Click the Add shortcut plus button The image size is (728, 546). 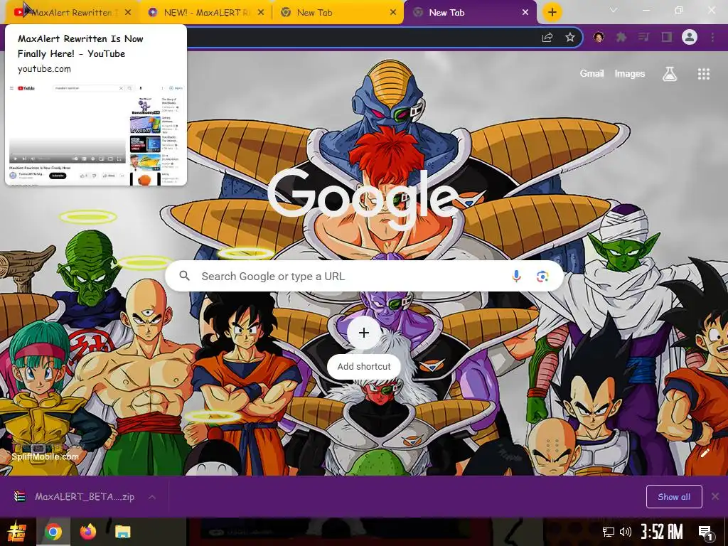(364, 333)
